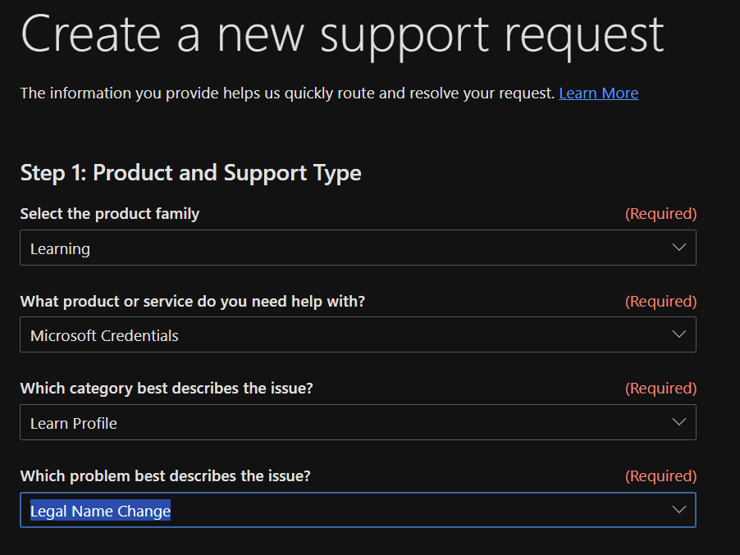The width and height of the screenshot is (740, 555).
Task: Open the product family dropdown showing Learning
Action: (x=358, y=248)
